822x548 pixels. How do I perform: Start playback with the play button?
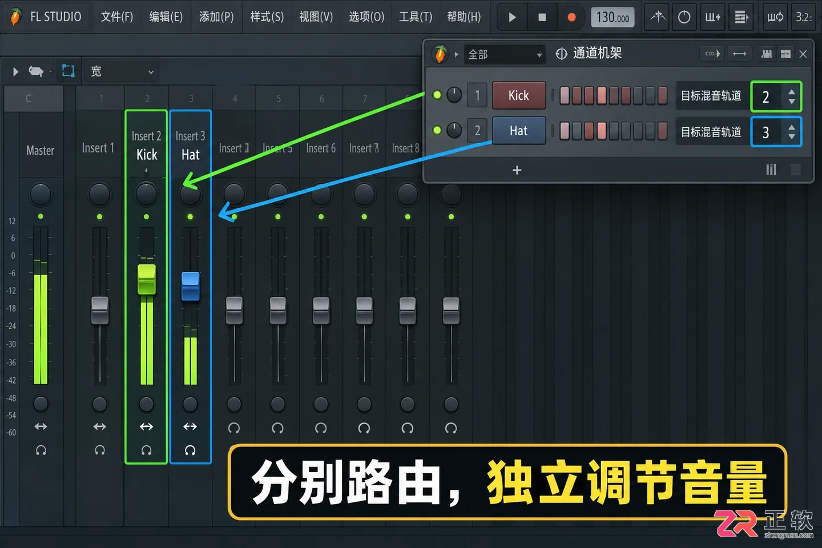(512, 17)
